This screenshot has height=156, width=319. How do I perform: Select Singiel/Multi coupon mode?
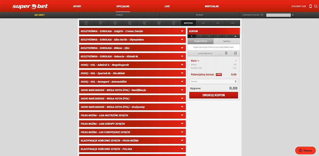[x=201, y=41]
